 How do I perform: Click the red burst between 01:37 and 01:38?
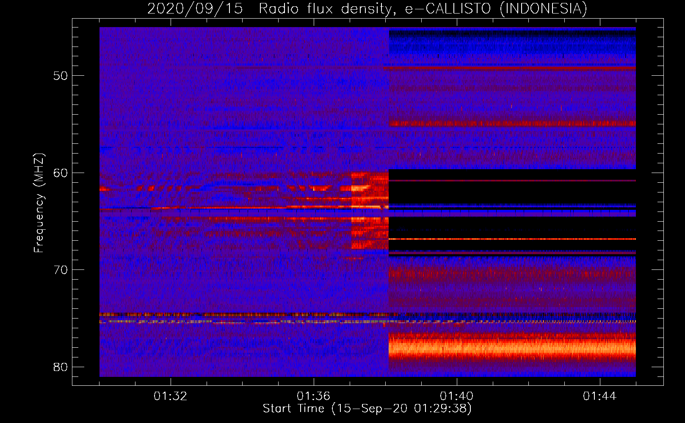(x=370, y=211)
